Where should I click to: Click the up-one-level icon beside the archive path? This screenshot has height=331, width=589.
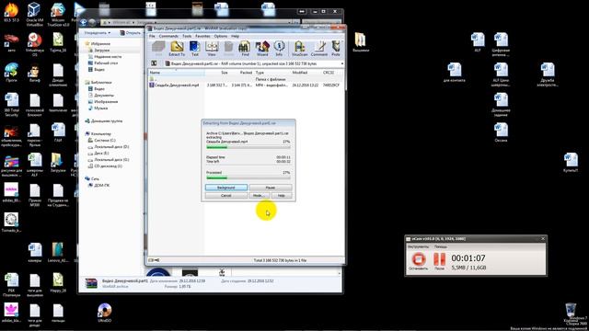[x=154, y=63]
